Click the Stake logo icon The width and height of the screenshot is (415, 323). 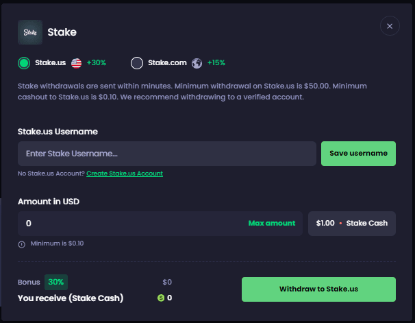tap(29, 32)
